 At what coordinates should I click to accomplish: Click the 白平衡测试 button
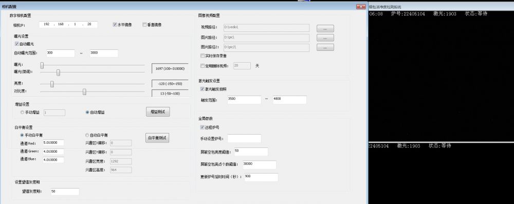pyautogui.click(x=157, y=138)
